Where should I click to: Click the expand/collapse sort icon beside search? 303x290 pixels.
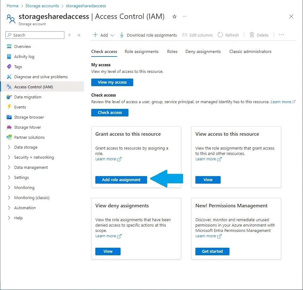(69, 35)
